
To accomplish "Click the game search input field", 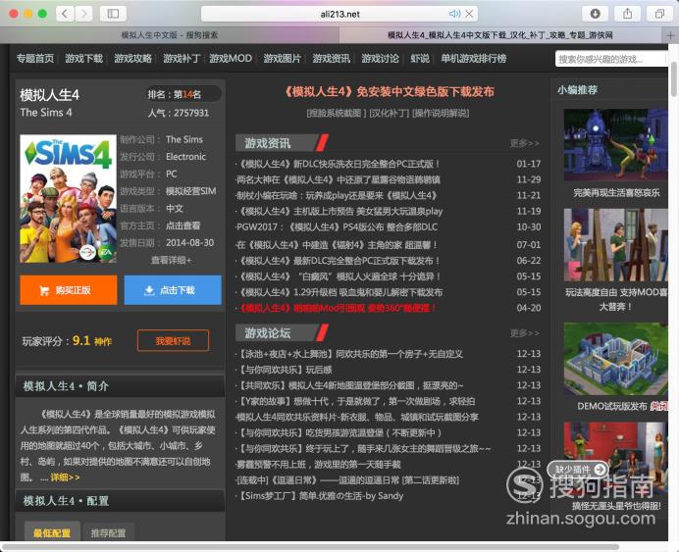I will click(x=610, y=59).
